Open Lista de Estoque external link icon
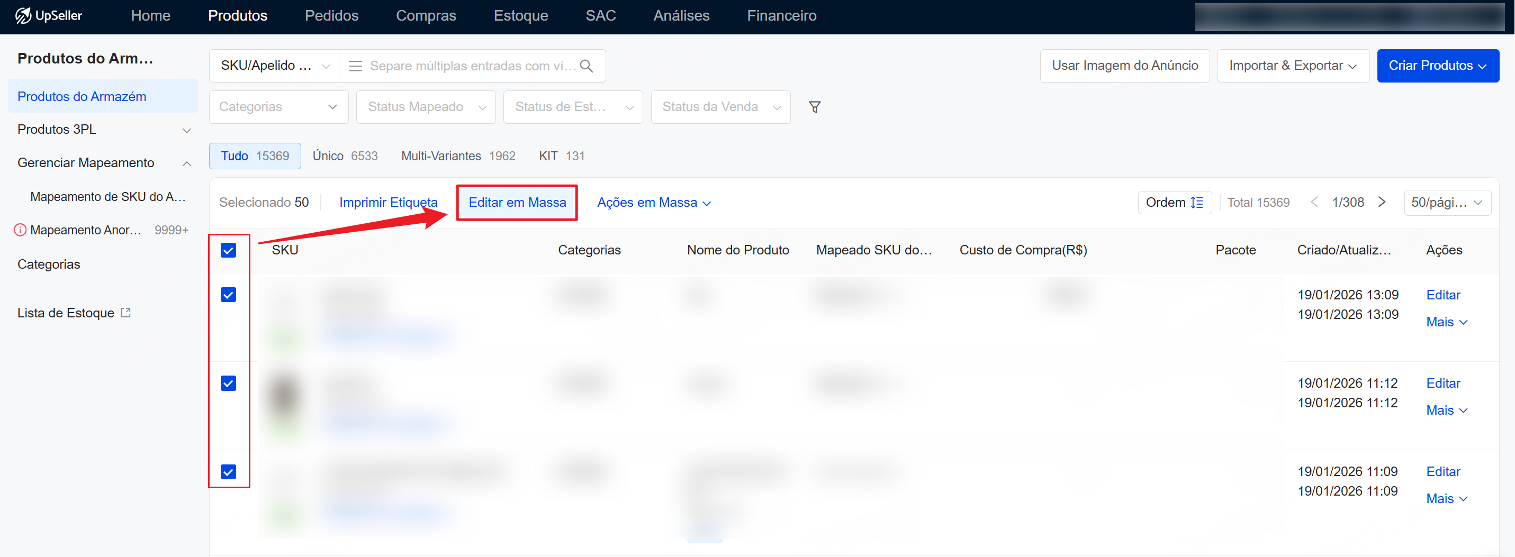This screenshot has height=557, width=1515. [x=126, y=313]
